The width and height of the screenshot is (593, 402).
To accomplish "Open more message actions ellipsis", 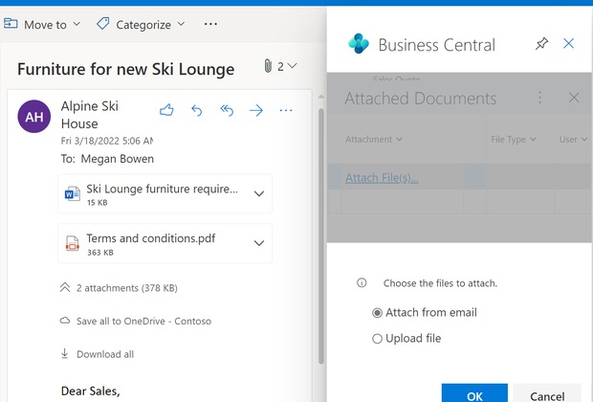I will (x=286, y=110).
